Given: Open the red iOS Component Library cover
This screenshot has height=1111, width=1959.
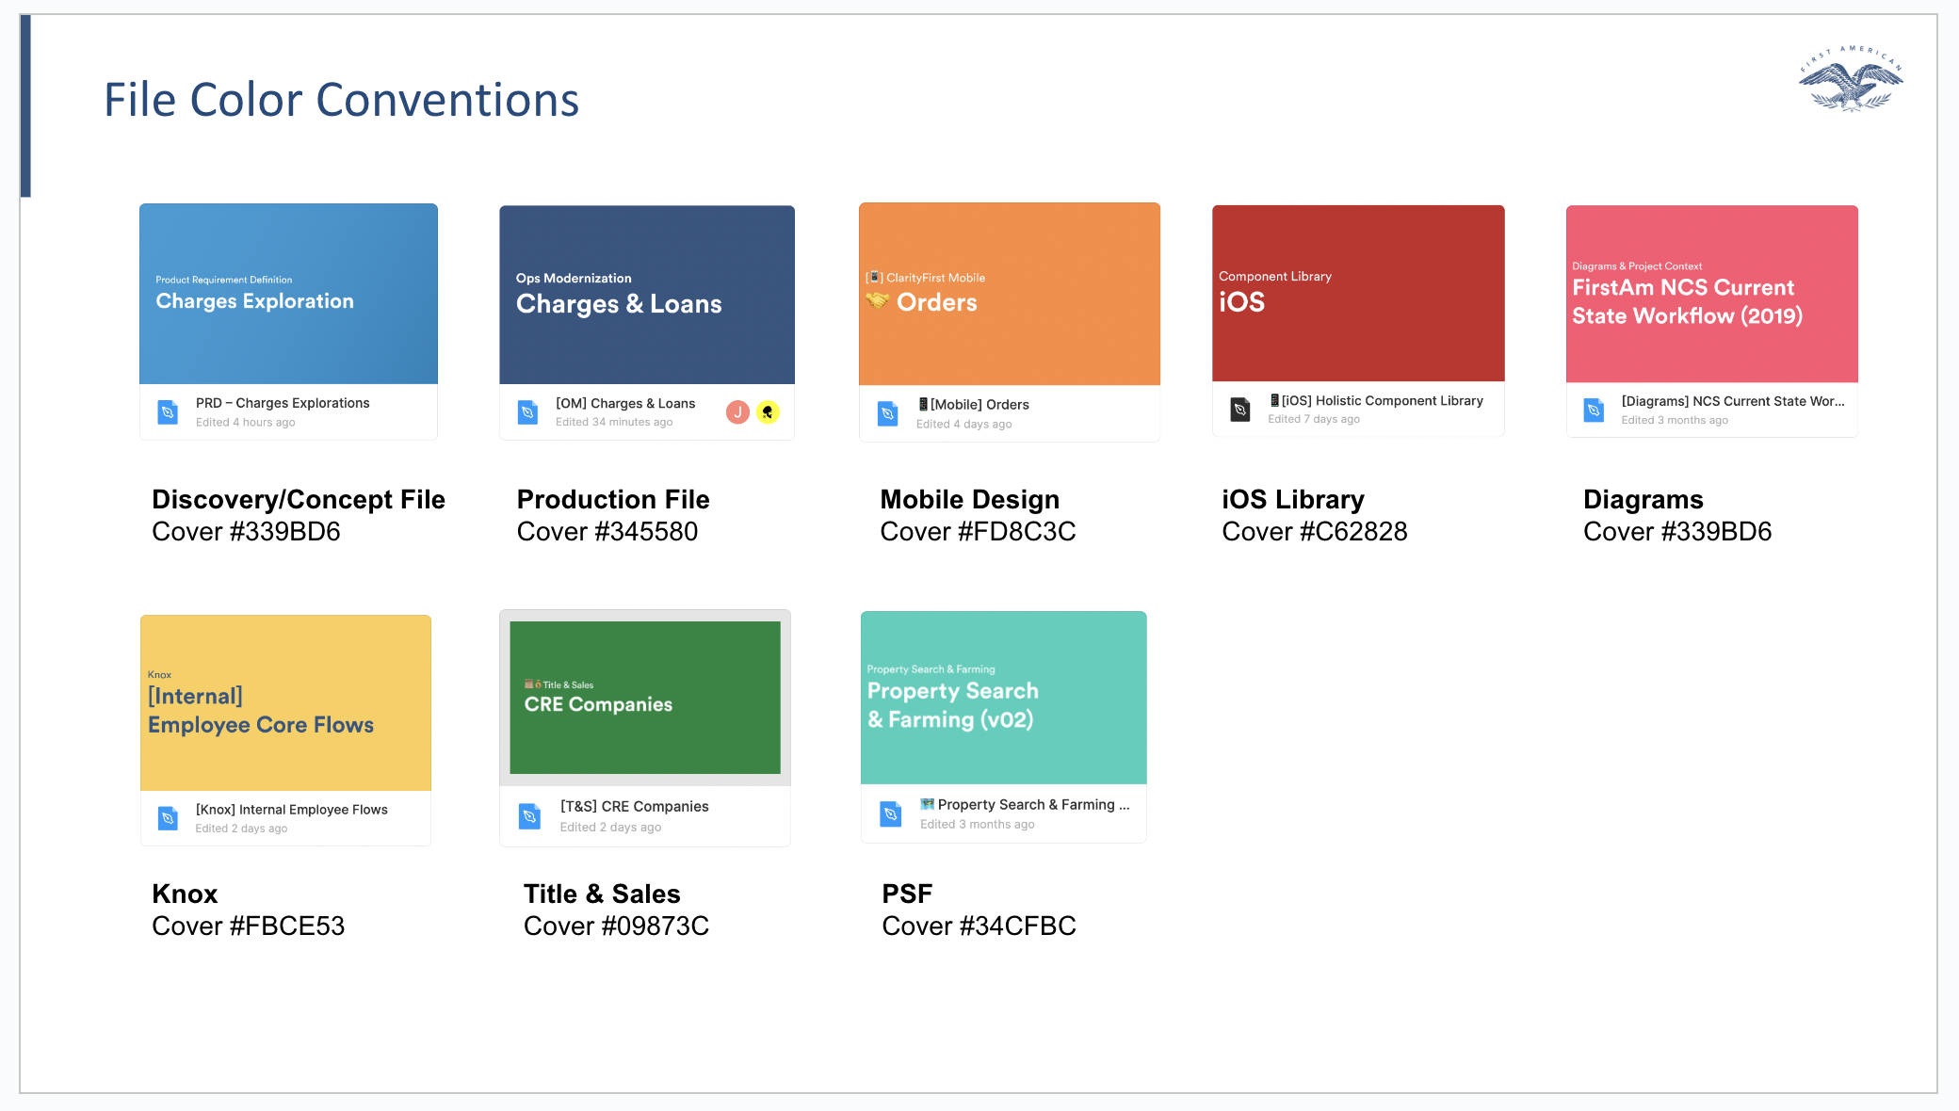Looking at the screenshot, I should tap(1358, 294).
